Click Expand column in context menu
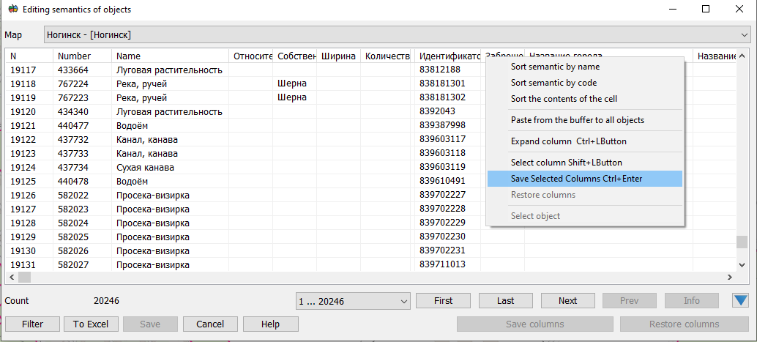The height and width of the screenshot is (342, 757). (568, 141)
